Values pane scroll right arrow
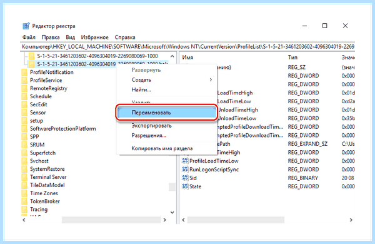 point(351,220)
